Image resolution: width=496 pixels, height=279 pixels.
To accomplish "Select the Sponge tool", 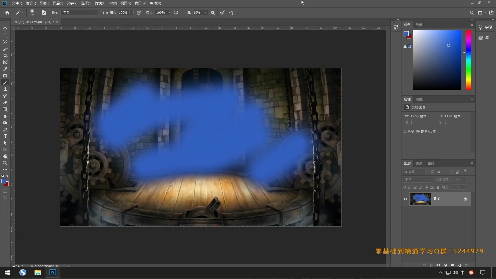I will coord(5,123).
